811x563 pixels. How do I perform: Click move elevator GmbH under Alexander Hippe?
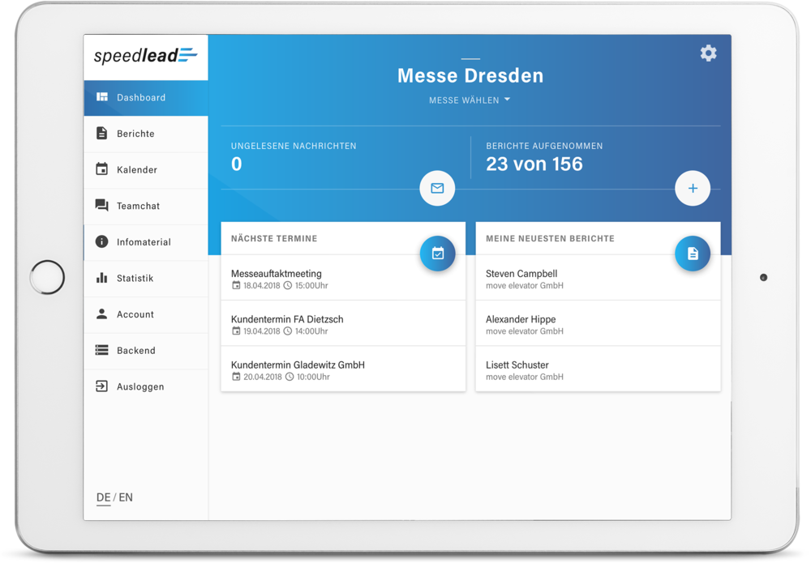tap(525, 331)
